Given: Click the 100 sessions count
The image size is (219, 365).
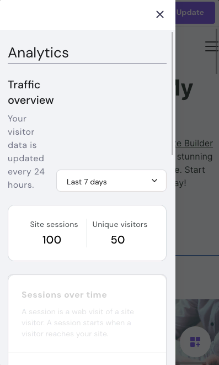Looking at the screenshot, I should [x=52, y=240].
